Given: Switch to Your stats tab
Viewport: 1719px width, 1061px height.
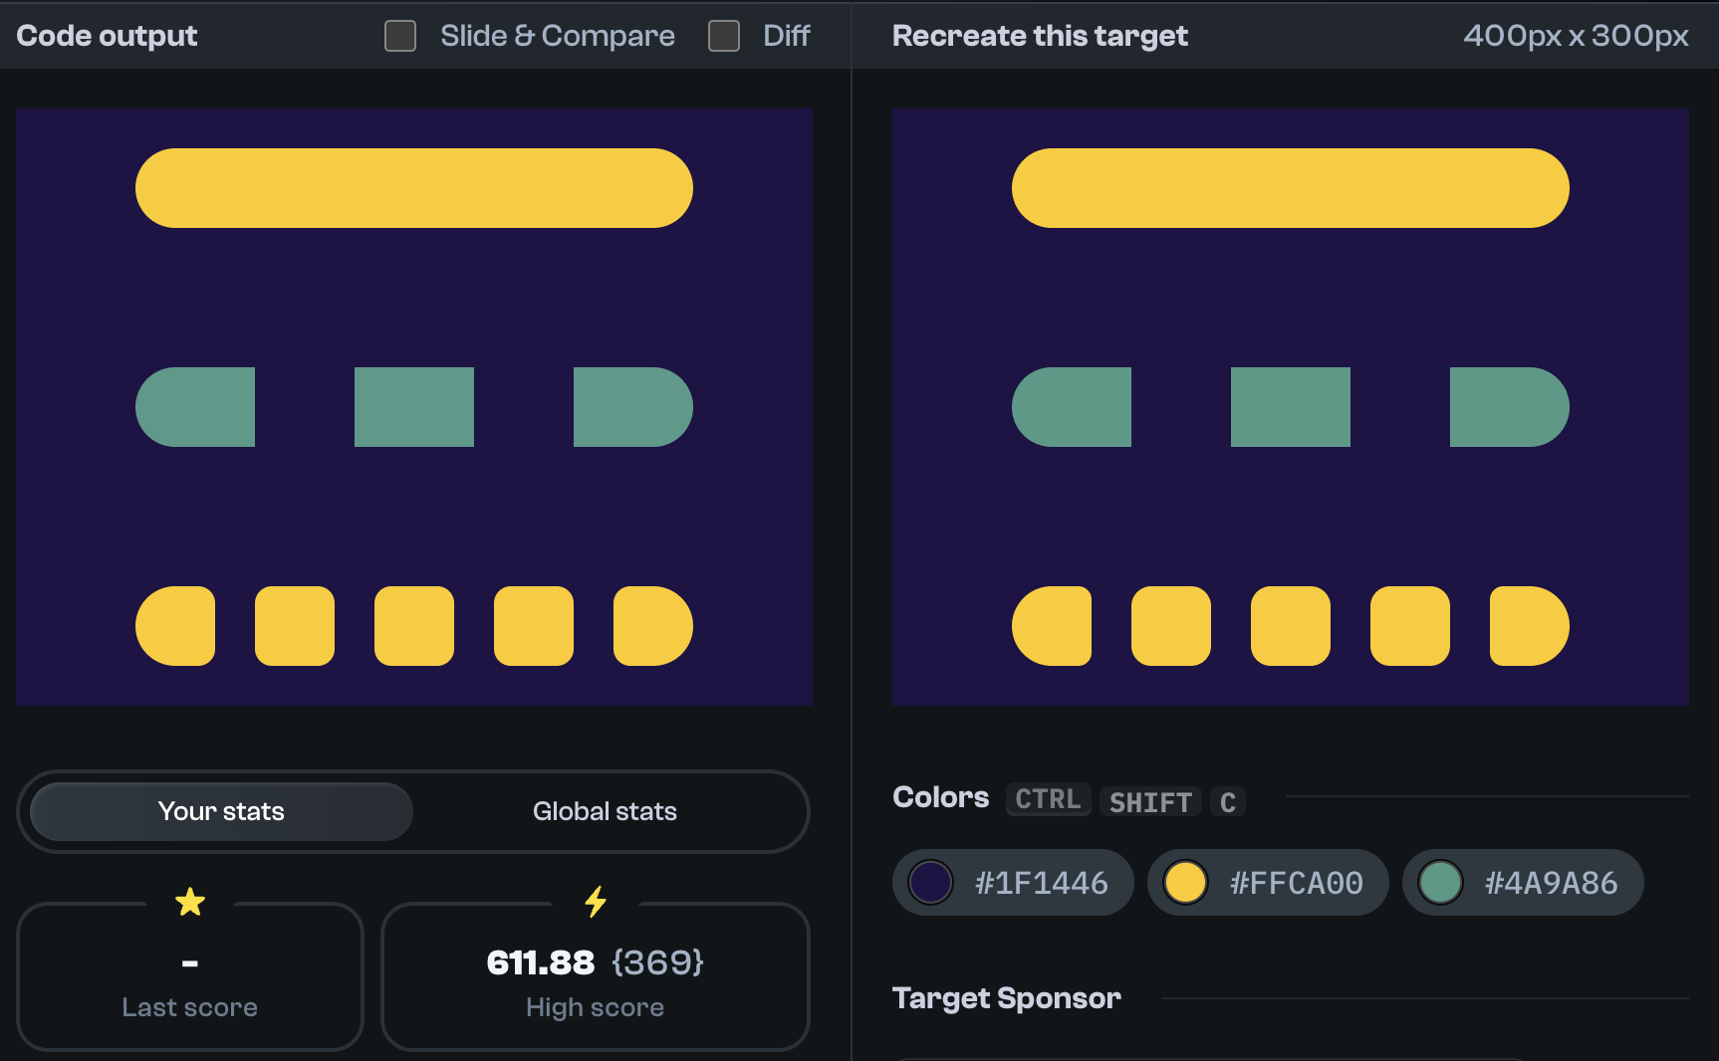Looking at the screenshot, I should coord(221,811).
